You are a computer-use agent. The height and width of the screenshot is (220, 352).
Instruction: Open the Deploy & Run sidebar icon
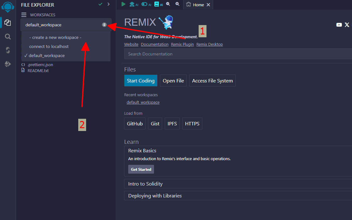(8, 64)
